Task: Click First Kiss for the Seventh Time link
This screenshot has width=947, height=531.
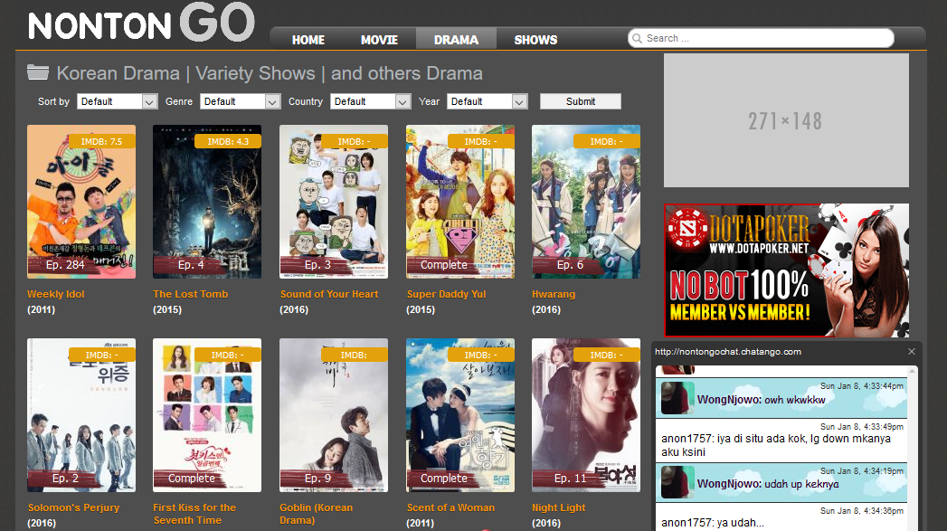Action: [194, 514]
